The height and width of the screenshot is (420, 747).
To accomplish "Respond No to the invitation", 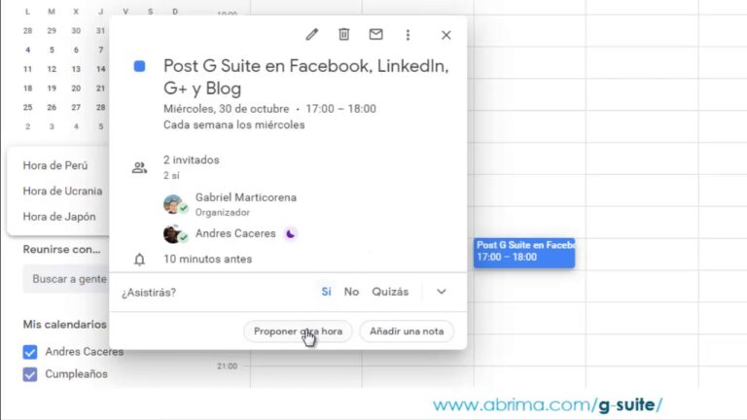I will [351, 292].
